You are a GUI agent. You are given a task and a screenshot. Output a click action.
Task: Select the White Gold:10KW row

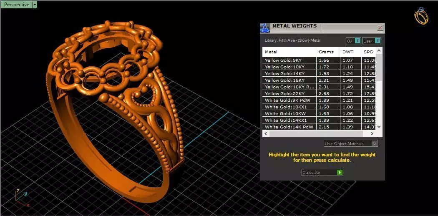point(319,113)
